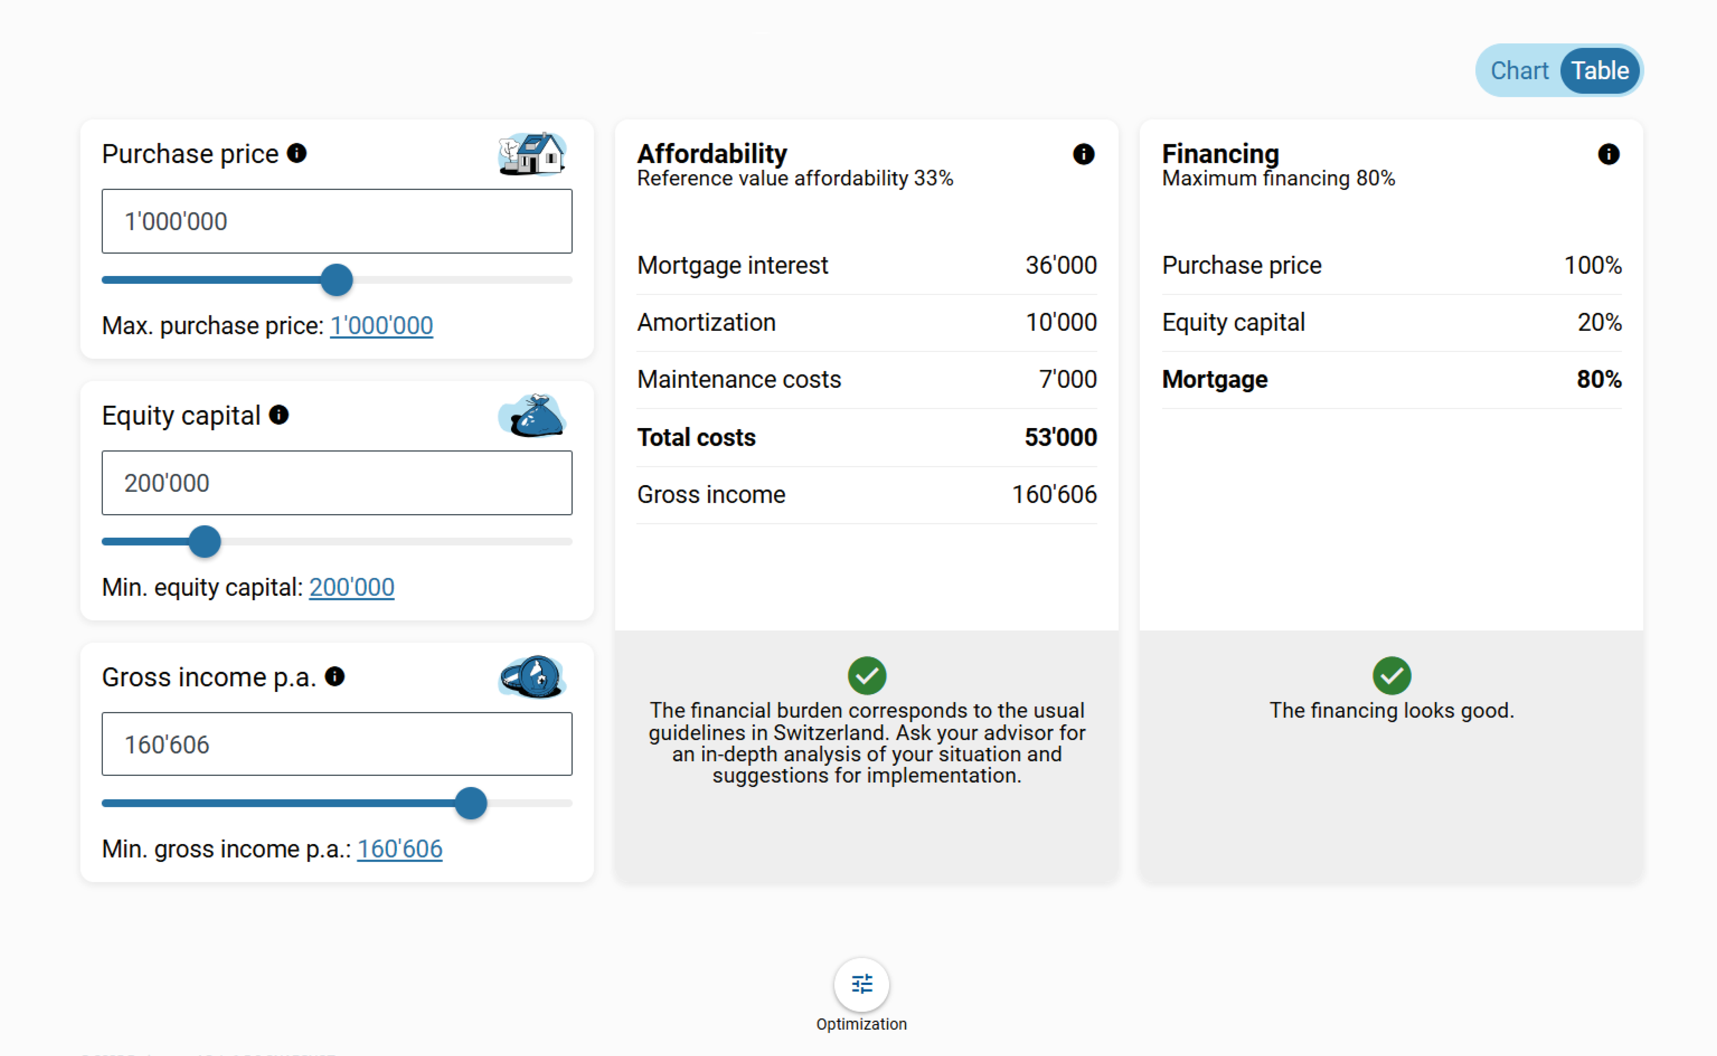
Task: Click the coin illustration icon
Action: pyautogui.click(x=532, y=677)
